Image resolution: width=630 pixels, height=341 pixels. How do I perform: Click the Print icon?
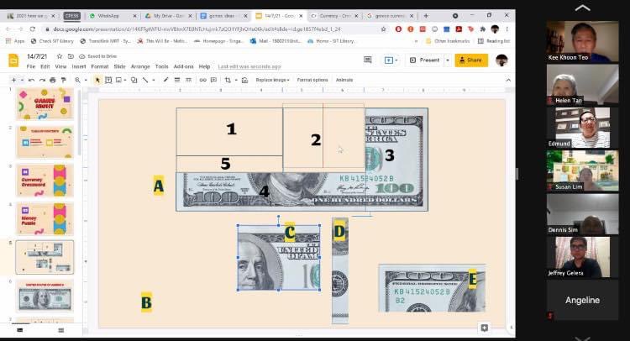pyautogui.click(x=53, y=80)
